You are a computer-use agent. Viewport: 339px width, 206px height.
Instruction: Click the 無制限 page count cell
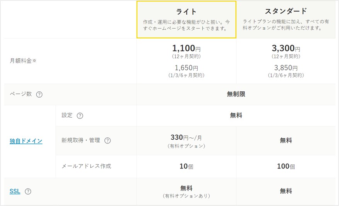click(236, 94)
